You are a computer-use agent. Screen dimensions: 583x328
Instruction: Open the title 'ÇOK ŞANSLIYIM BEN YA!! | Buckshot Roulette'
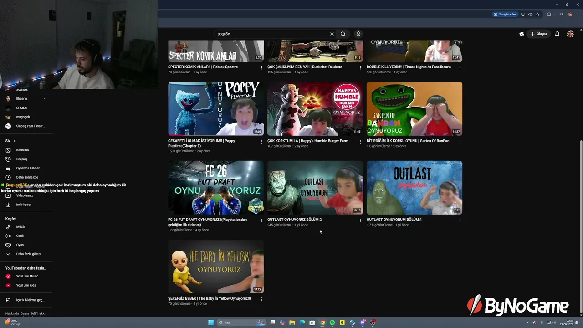click(305, 67)
